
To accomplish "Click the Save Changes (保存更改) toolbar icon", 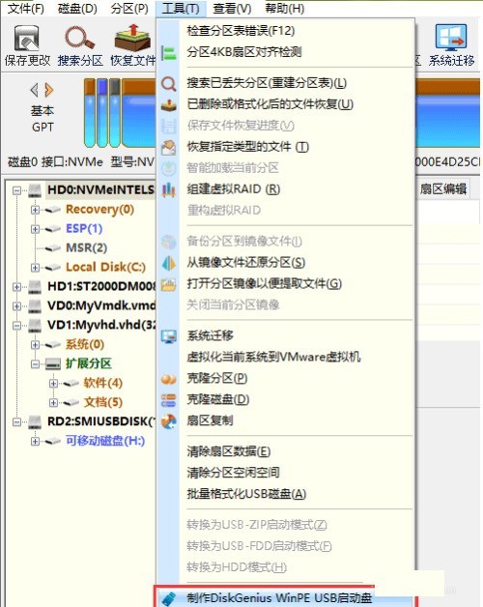I will click(x=27, y=40).
